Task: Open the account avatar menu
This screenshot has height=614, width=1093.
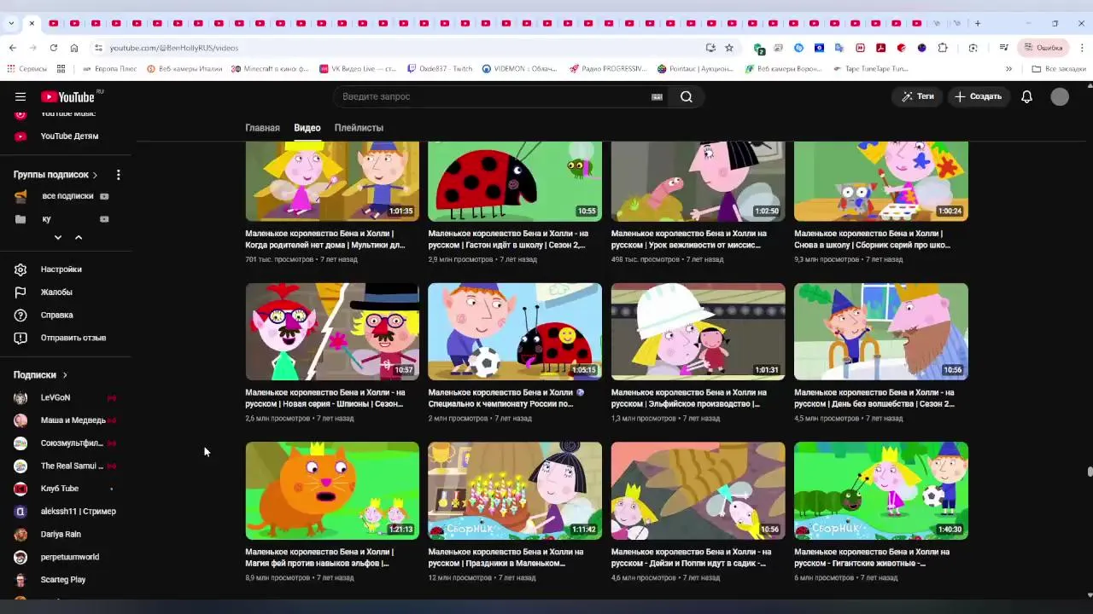Action: coord(1060,96)
